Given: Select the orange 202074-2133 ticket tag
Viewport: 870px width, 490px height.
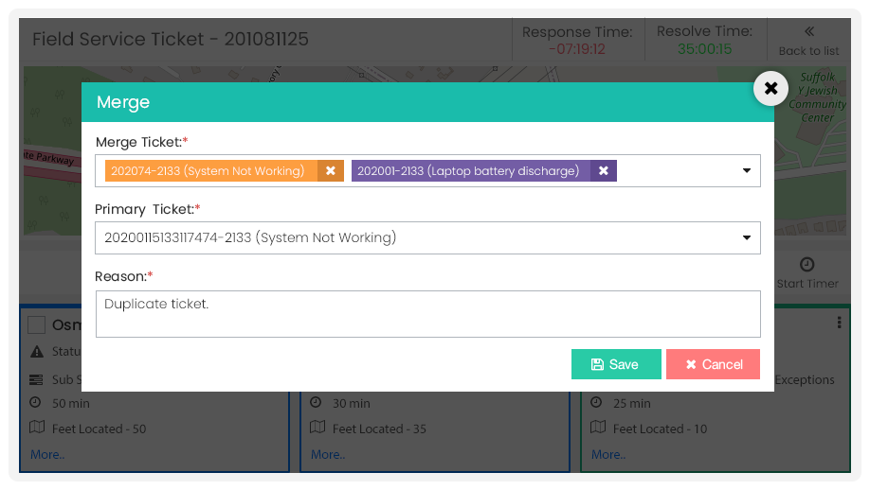Looking at the screenshot, I should 210,170.
